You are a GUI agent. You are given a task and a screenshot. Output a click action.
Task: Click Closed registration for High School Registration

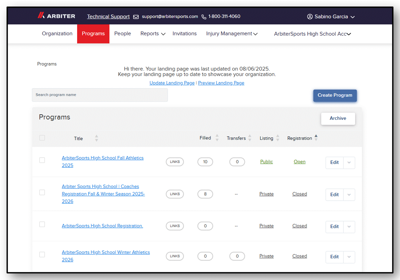click(x=300, y=226)
